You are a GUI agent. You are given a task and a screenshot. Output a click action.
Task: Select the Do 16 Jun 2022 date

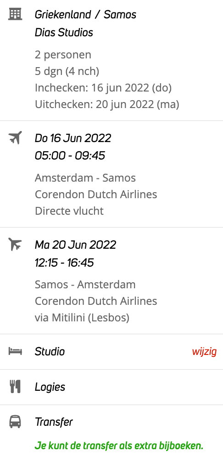point(73,138)
